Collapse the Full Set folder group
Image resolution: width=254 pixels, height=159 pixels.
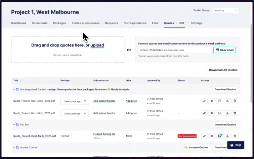[14, 125]
